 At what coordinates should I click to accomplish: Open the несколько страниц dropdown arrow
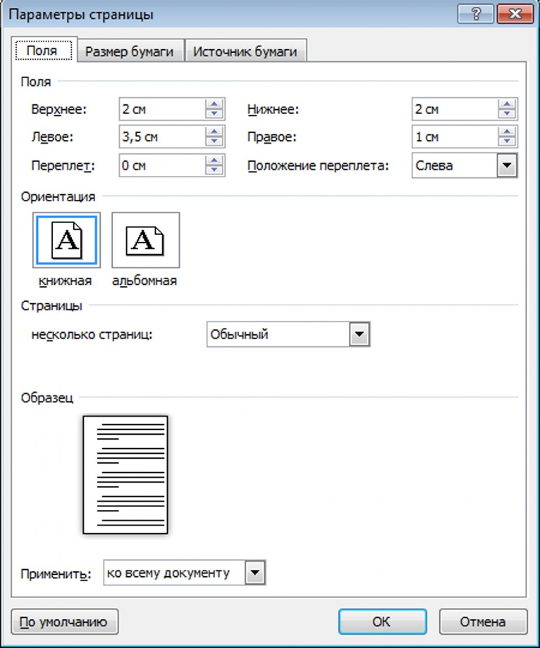pyautogui.click(x=359, y=335)
